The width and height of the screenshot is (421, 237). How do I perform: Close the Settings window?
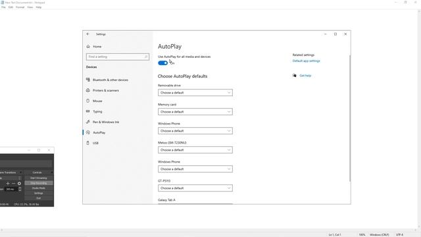pos(345,34)
